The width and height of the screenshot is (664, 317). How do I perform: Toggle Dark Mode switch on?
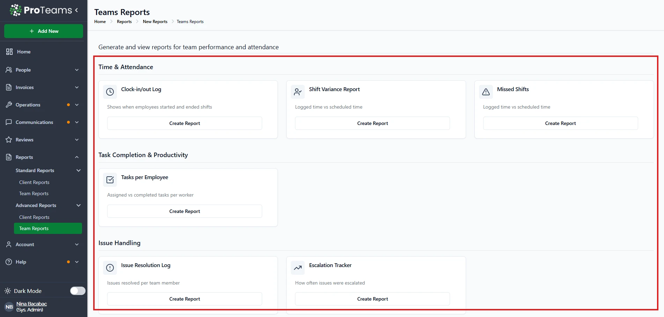pos(78,291)
